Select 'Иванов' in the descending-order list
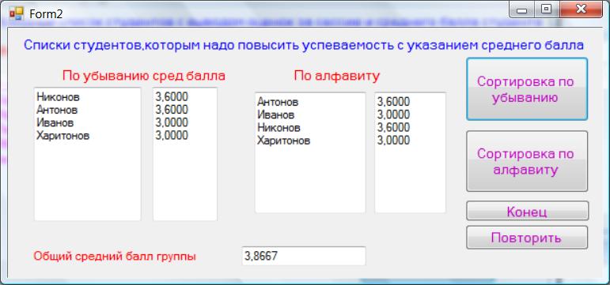610x285 pixels. [55, 122]
